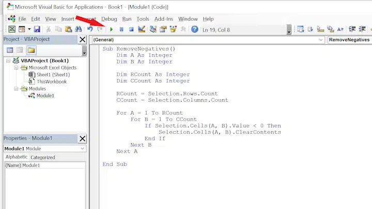Open the Add-Ins menu

click(164, 19)
